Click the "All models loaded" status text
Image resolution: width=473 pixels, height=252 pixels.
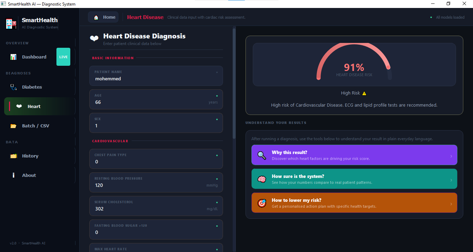pos(450,17)
